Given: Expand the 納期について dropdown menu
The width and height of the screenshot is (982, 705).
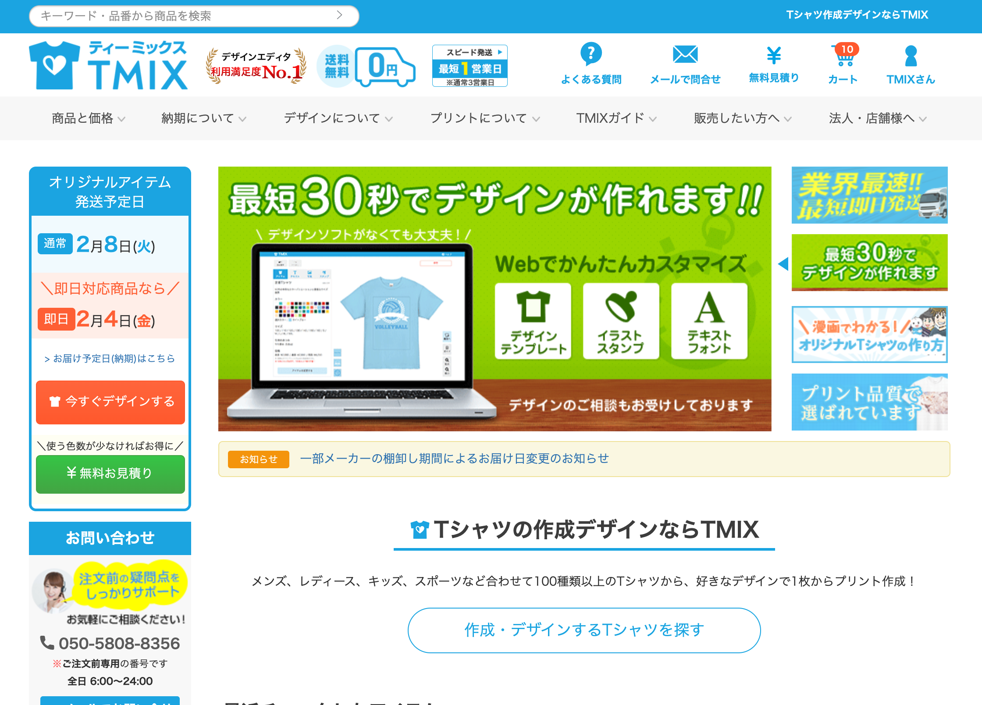Looking at the screenshot, I should [203, 118].
